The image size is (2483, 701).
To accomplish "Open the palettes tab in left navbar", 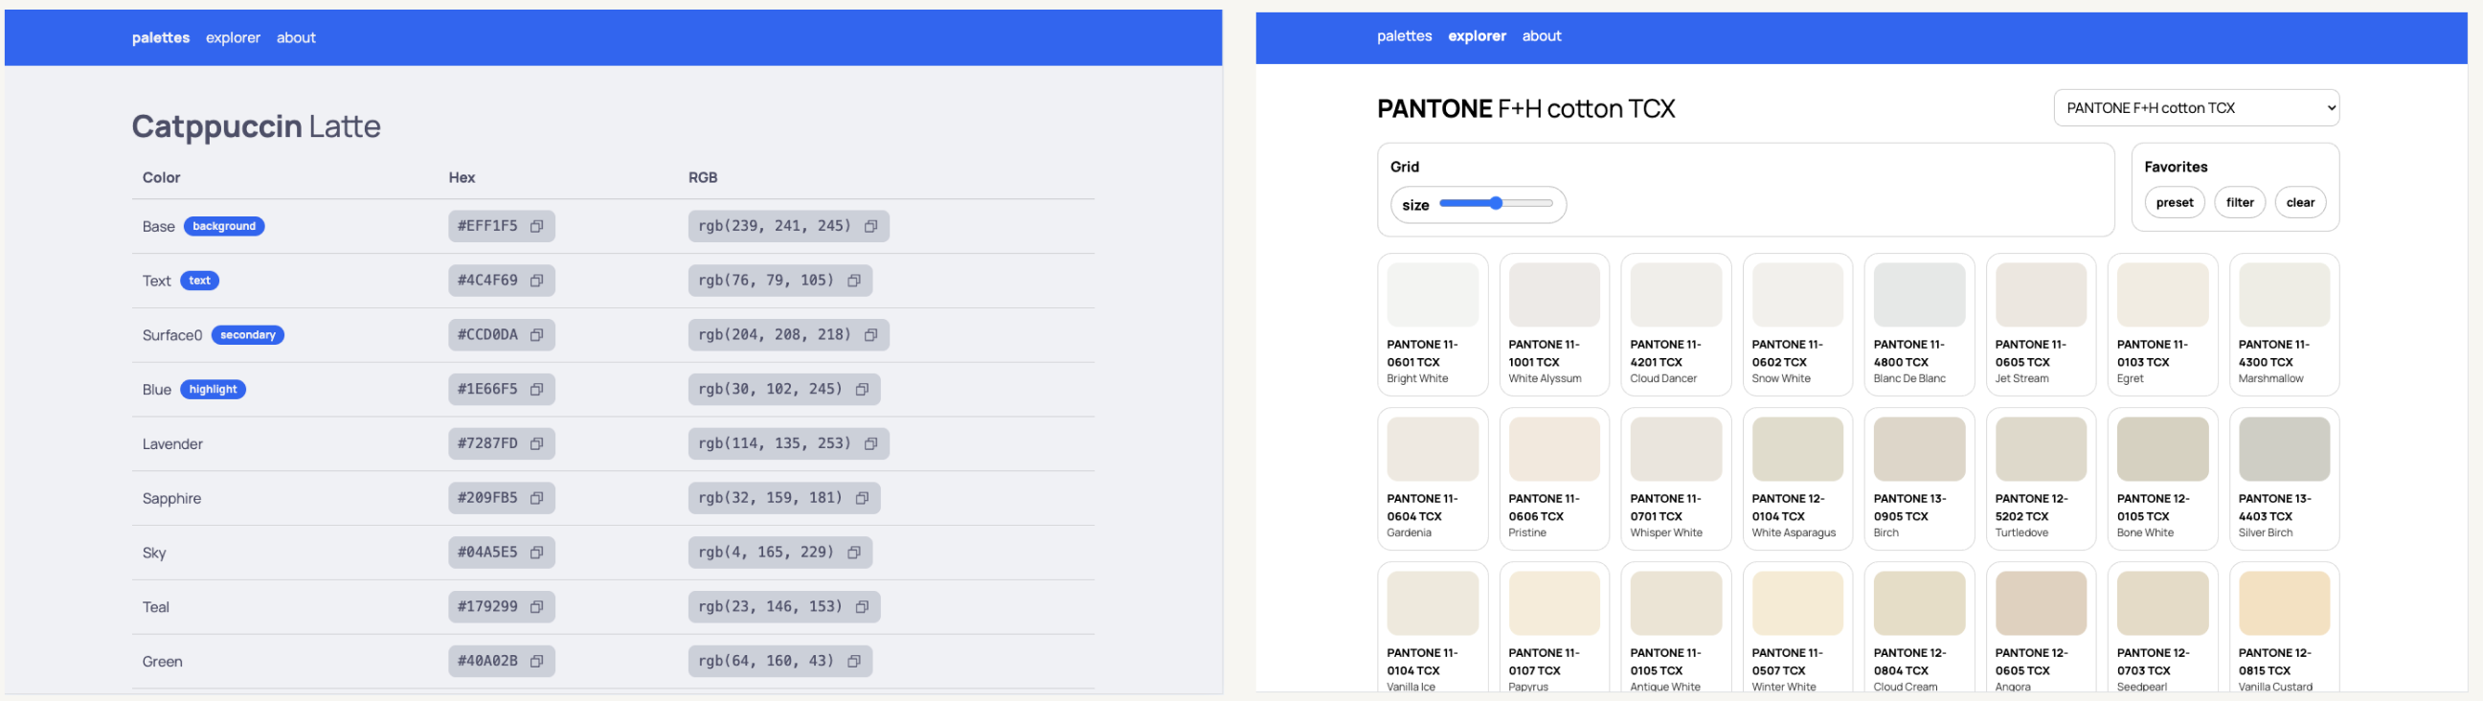I will point(161,37).
